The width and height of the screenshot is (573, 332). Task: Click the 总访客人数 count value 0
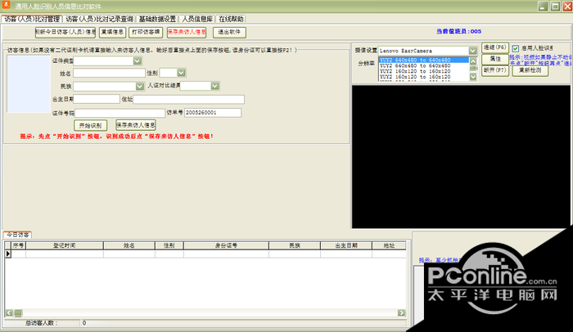pyautogui.click(x=84, y=323)
